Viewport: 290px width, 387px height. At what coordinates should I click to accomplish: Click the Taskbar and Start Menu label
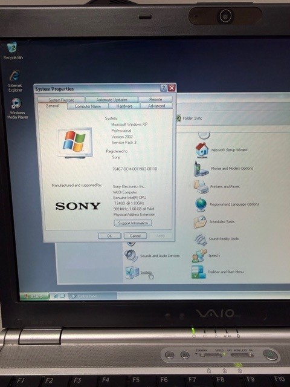pyautogui.click(x=225, y=272)
